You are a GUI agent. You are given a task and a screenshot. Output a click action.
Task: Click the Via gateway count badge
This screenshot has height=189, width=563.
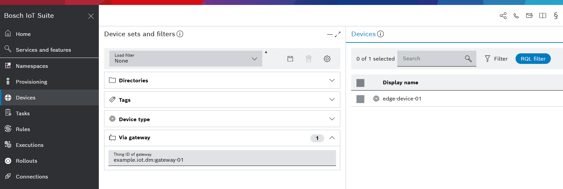[317, 138]
